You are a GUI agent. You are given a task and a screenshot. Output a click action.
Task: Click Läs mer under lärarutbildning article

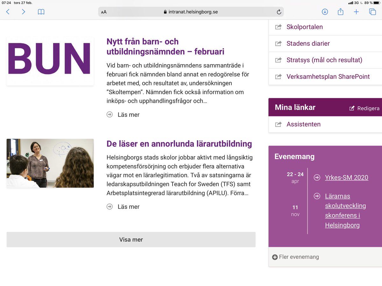click(x=129, y=207)
